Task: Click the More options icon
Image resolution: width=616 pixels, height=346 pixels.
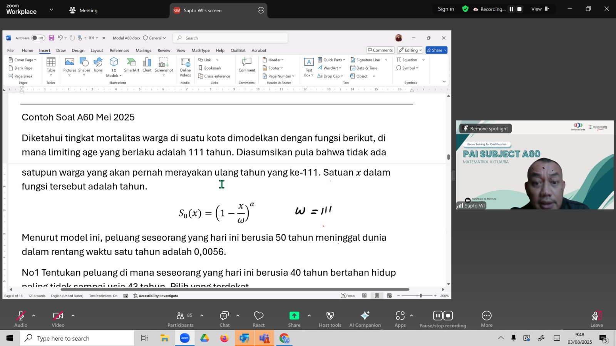Action: 487,319
